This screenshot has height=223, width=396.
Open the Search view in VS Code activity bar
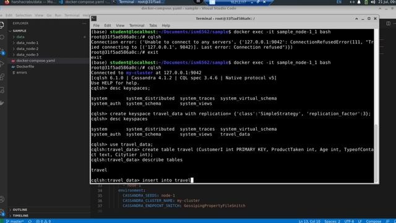point(2,37)
